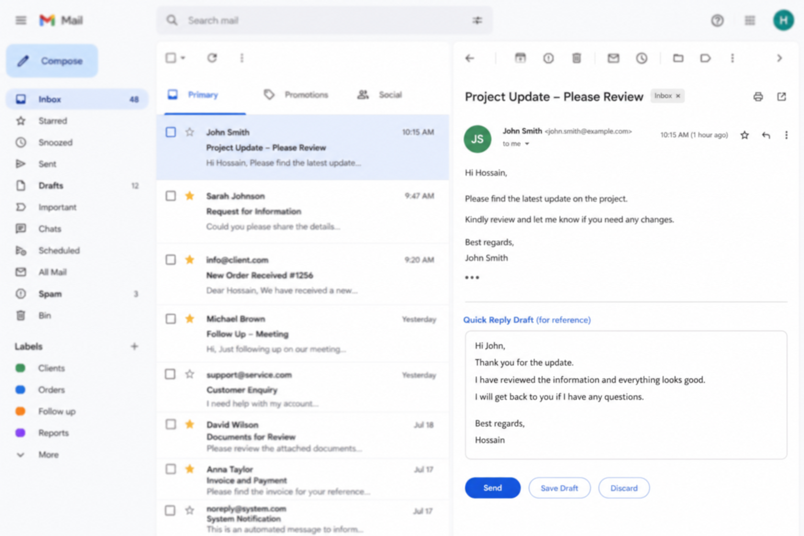Star the support@service.com email
Screen dimensions: 804x536
tap(189, 374)
